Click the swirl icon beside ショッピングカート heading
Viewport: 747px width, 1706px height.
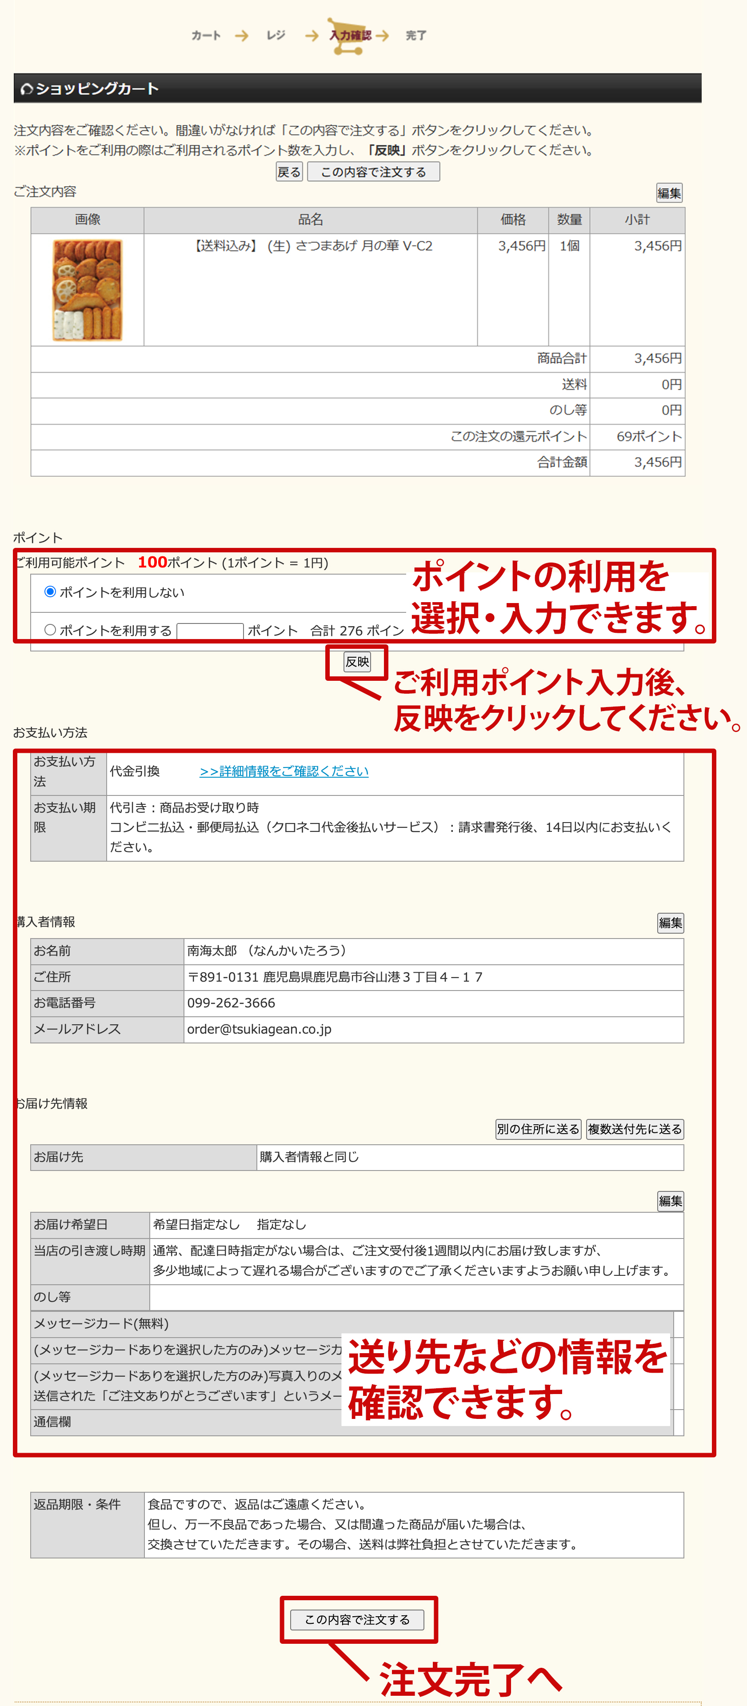[27, 89]
